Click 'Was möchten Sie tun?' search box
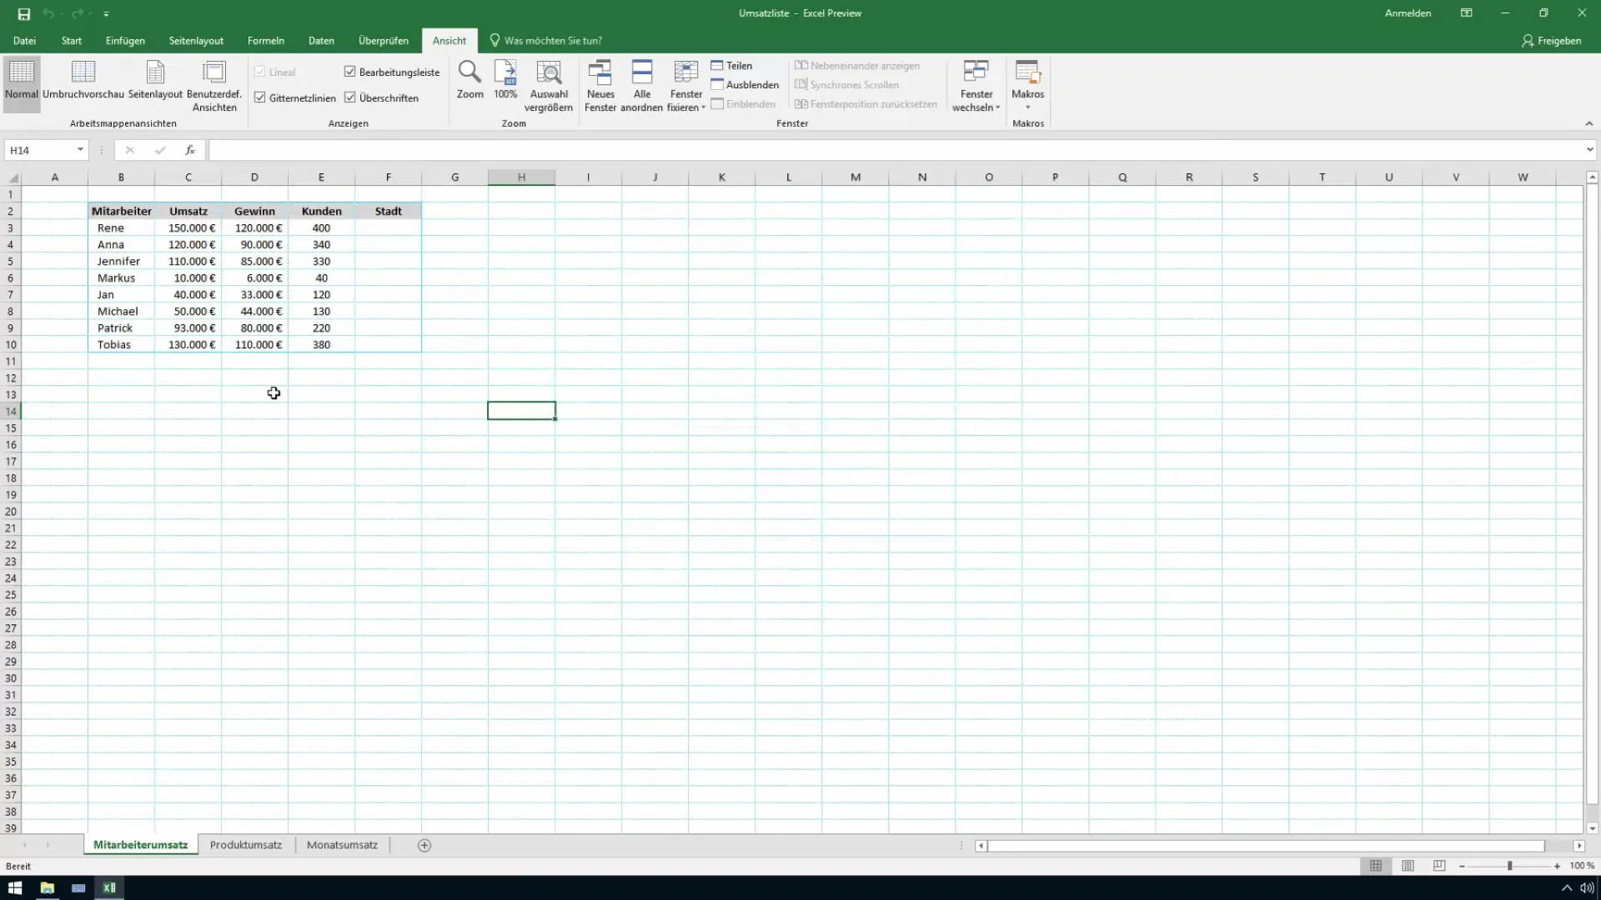Screen dimensions: 1601x900 (546, 41)
